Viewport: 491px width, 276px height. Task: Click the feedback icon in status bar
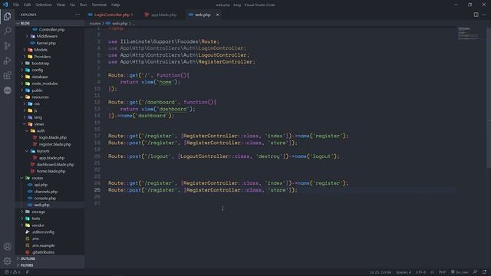coord(476,272)
